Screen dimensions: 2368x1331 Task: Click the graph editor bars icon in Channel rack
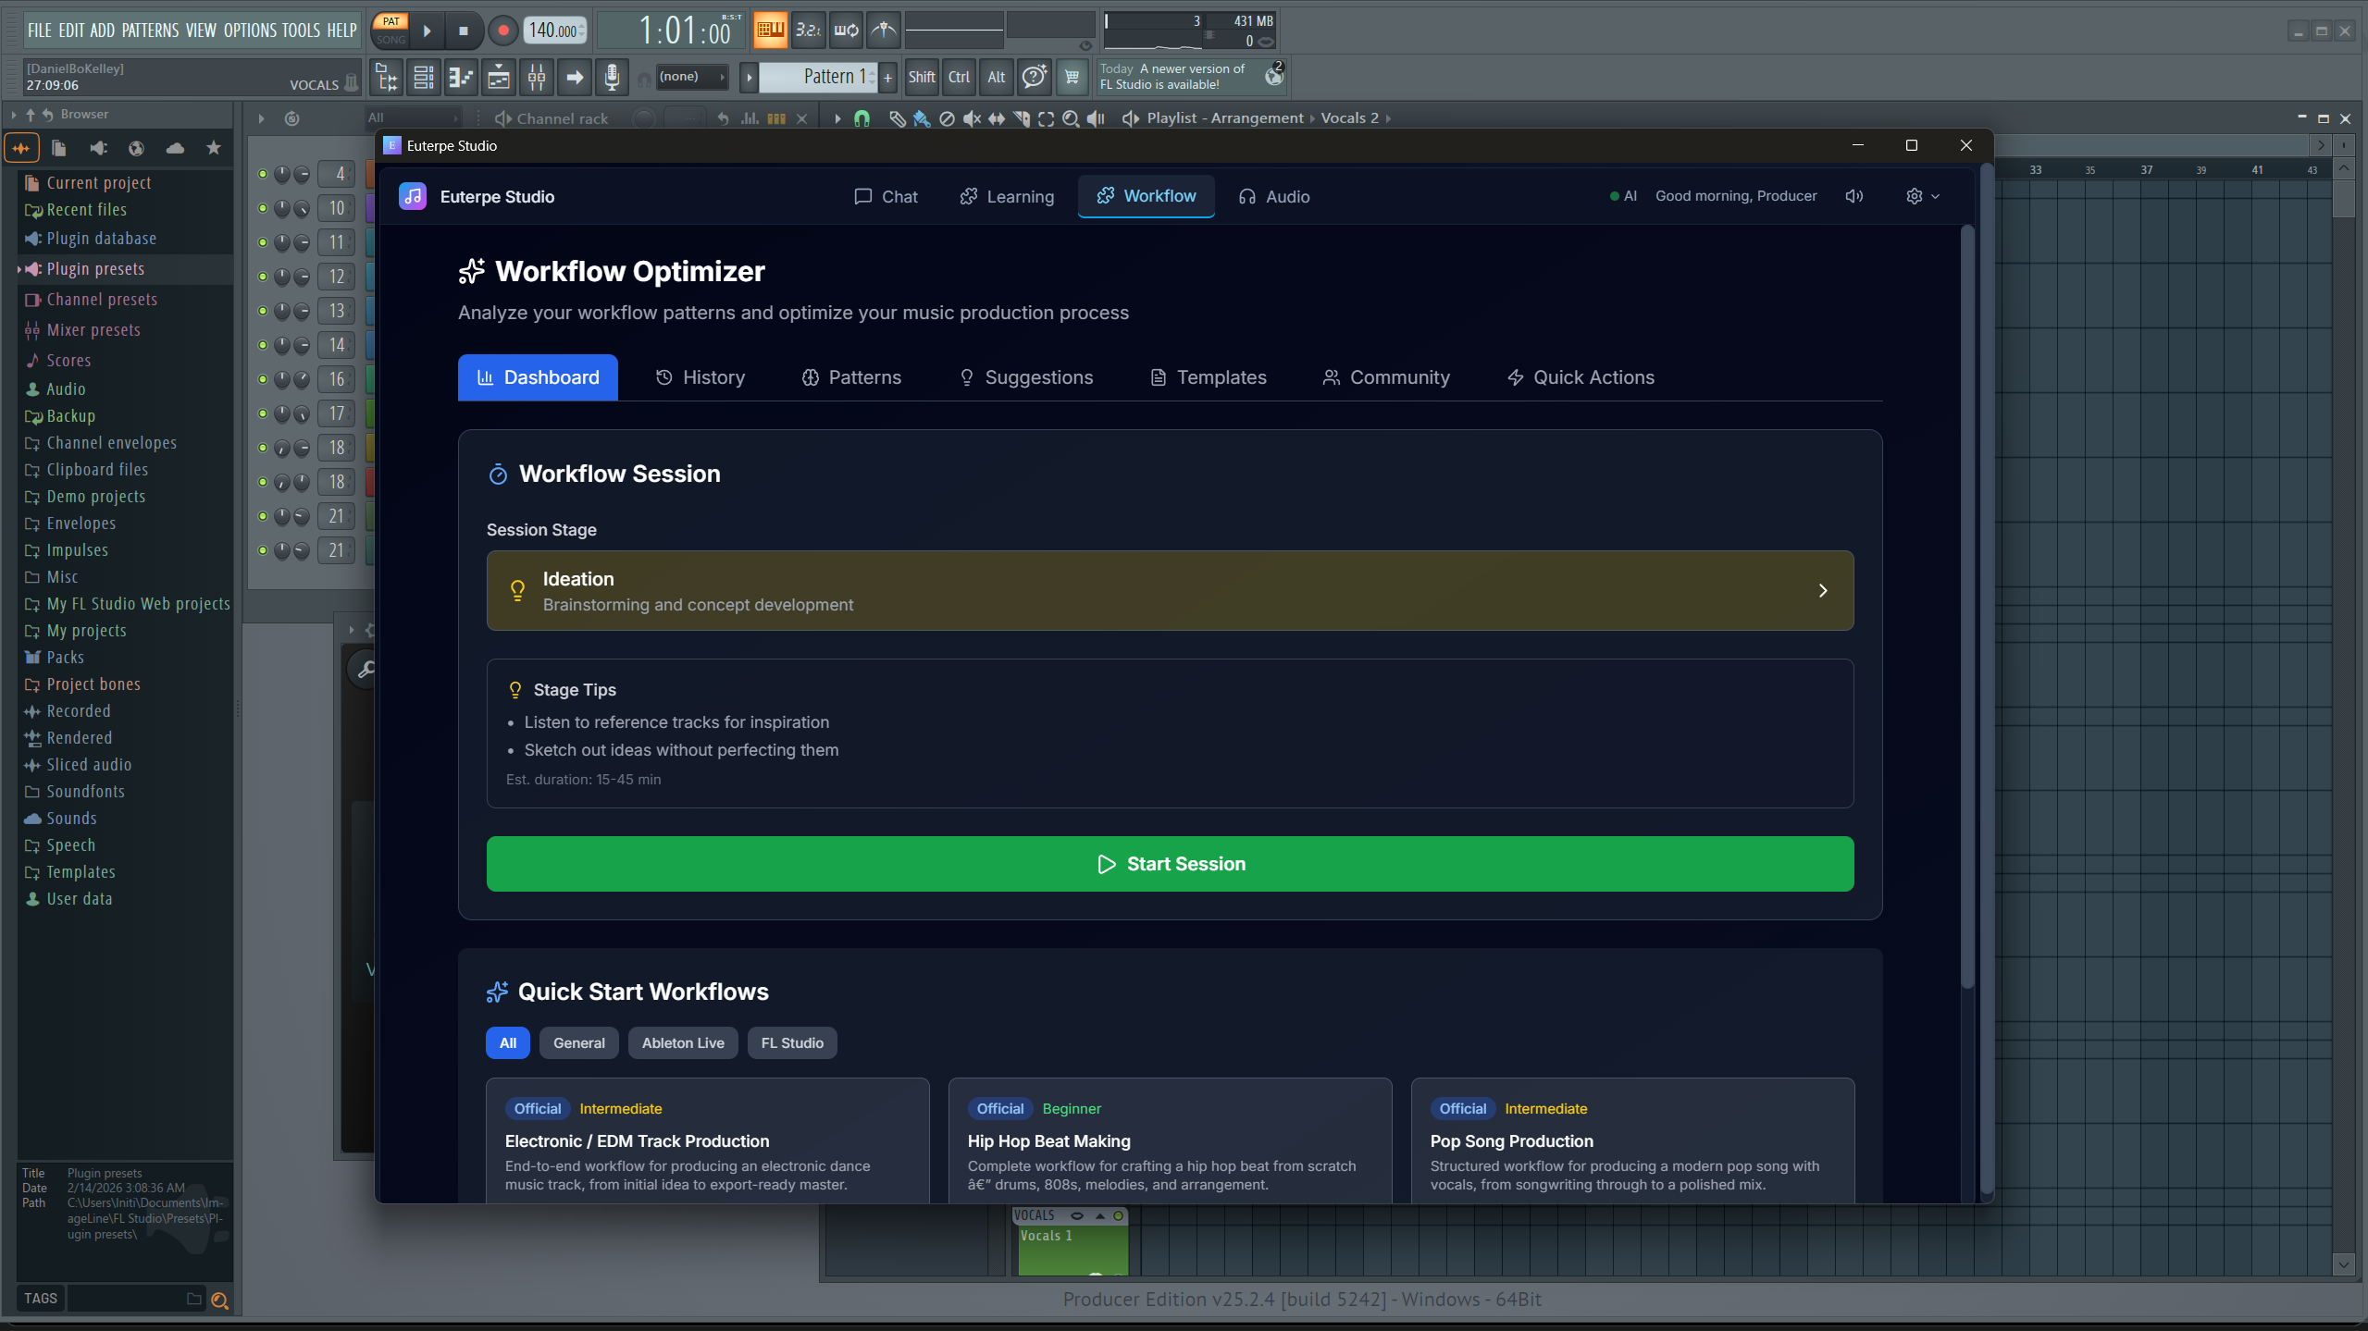coord(750,118)
